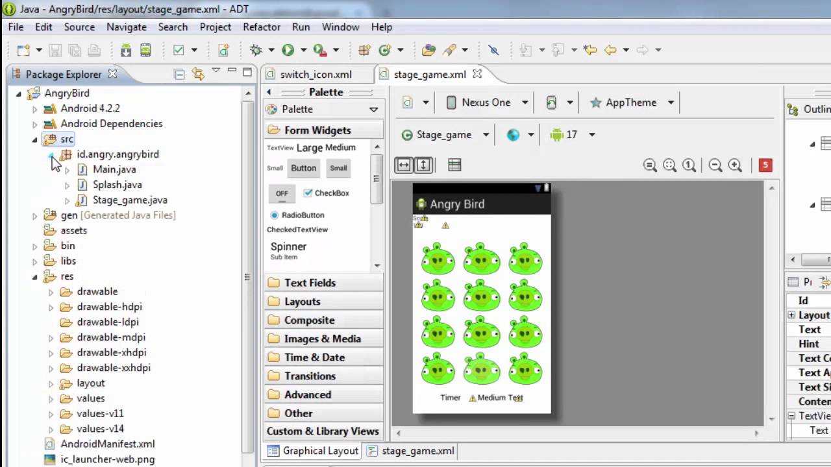The width and height of the screenshot is (831, 467).
Task: Click the RadioButton widget in palette
Action: 297,215
